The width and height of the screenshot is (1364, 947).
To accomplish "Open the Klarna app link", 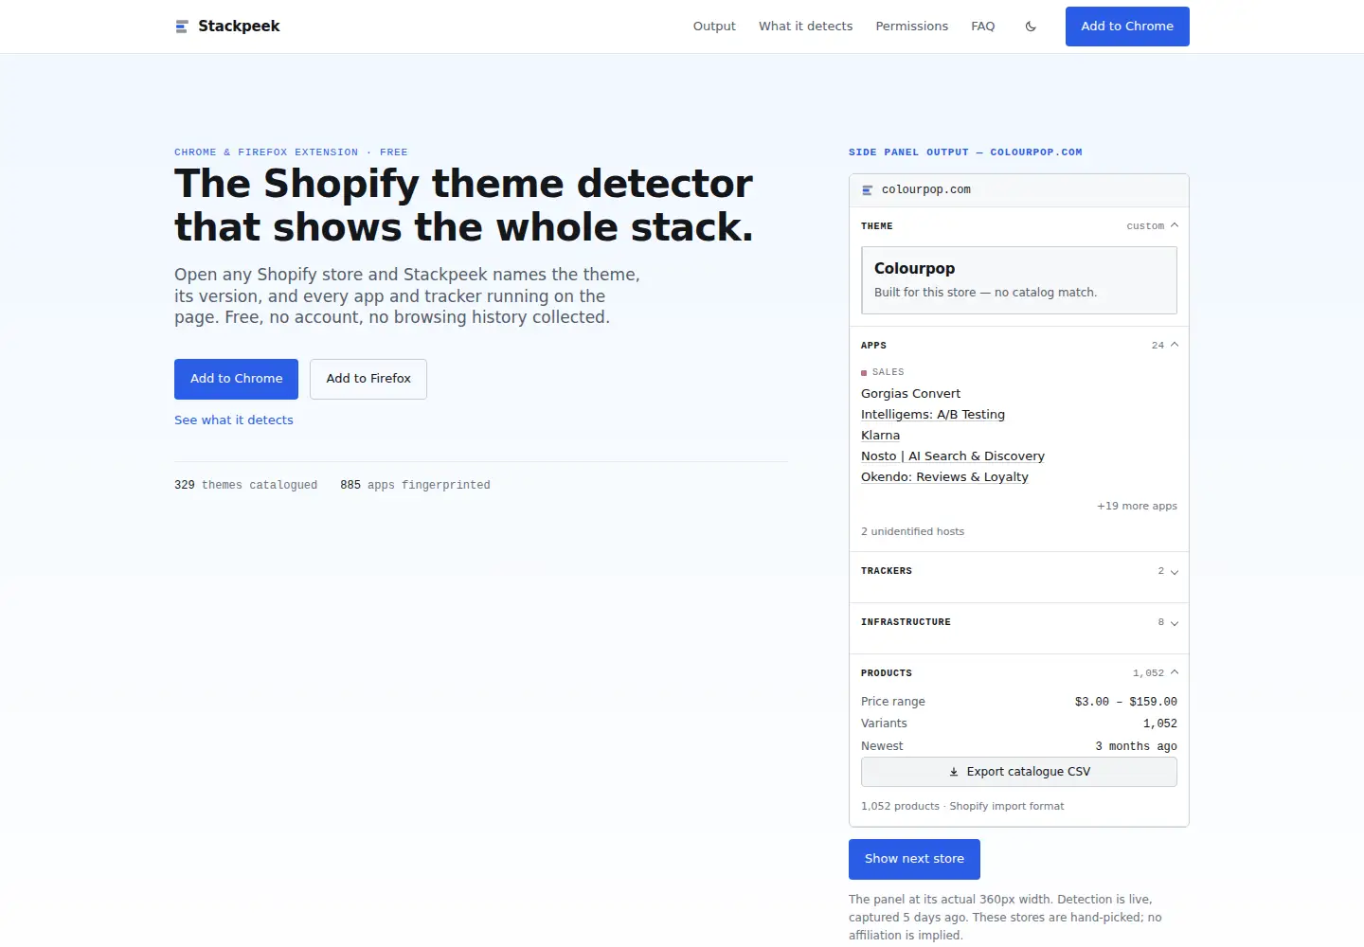I will click(x=881, y=436).
